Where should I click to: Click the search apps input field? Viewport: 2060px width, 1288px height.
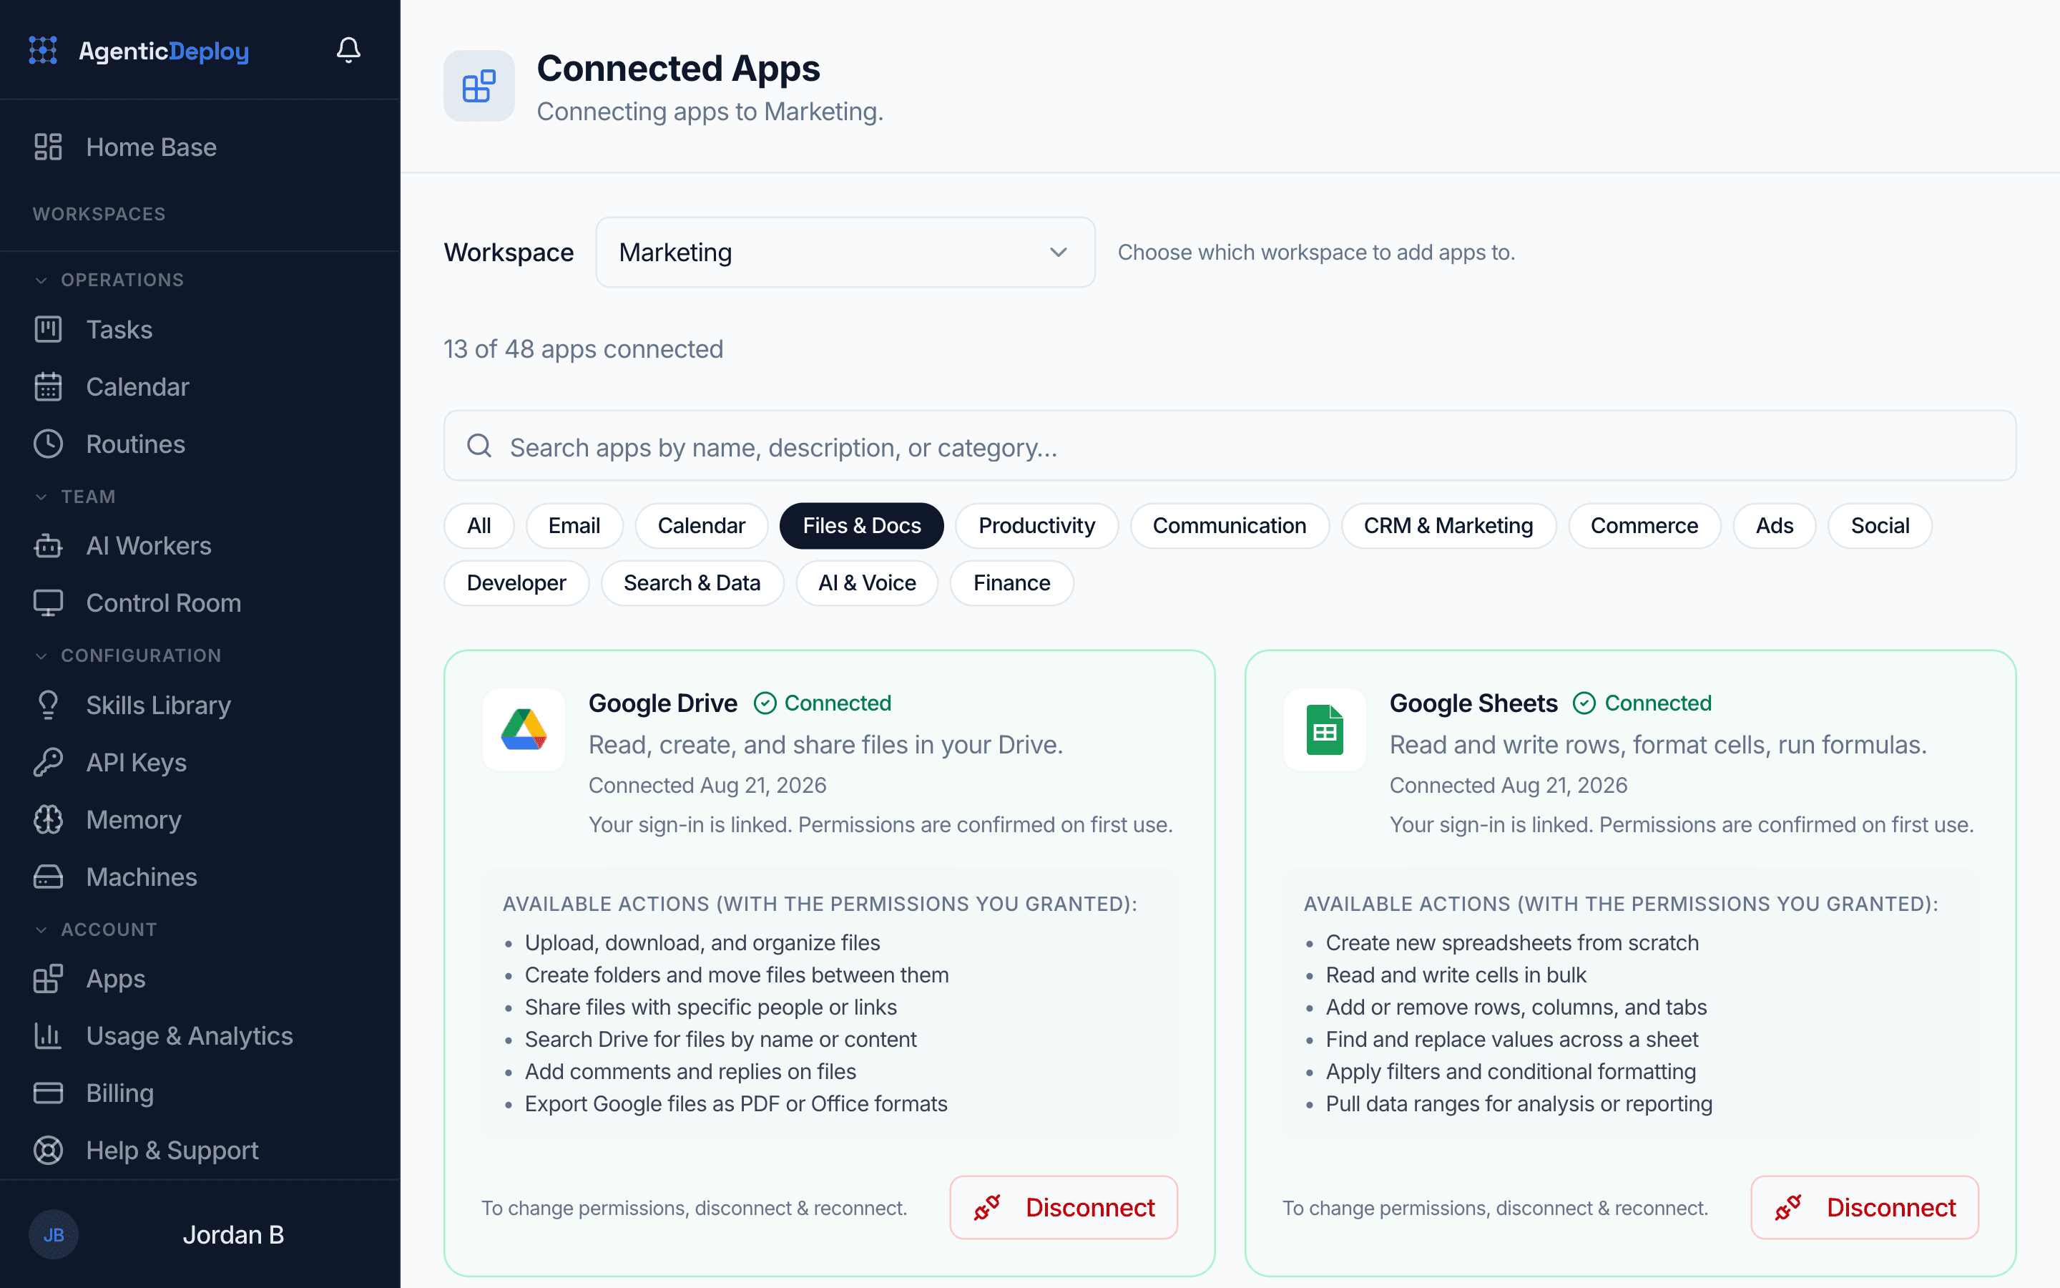coord(1229,447)
